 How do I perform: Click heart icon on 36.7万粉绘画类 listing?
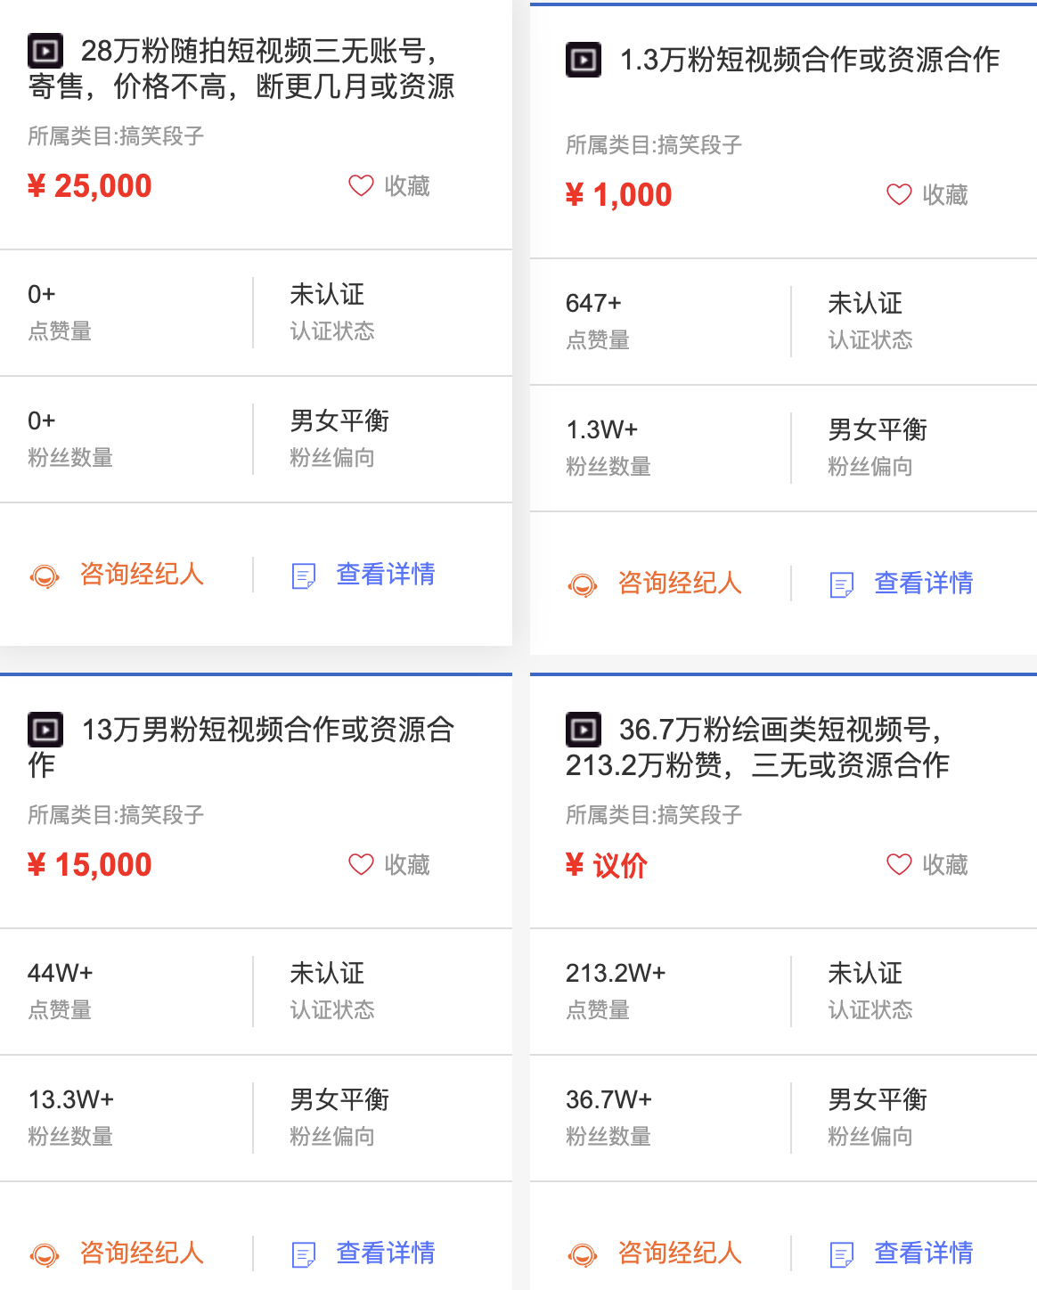pos(899,864)
